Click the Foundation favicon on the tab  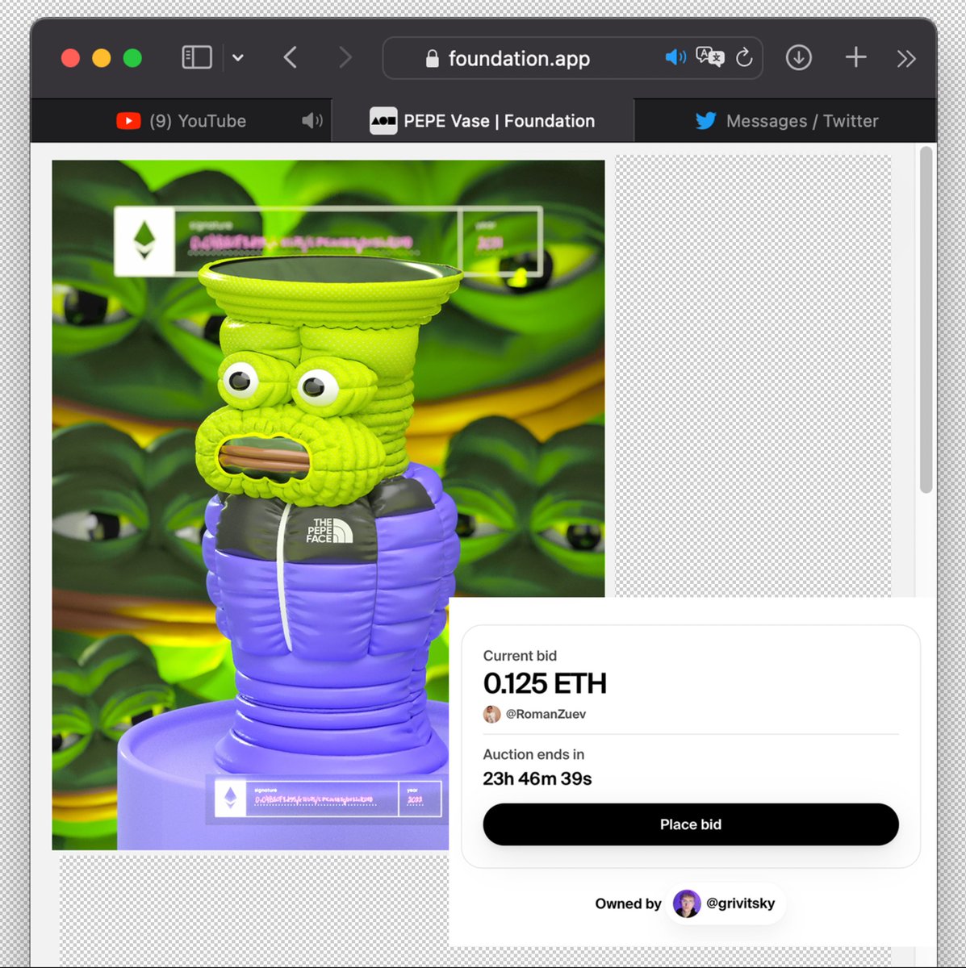click(x=383, y=121)
